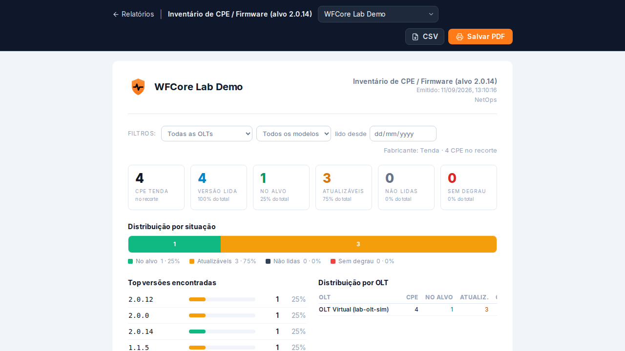
Task: Click the Distribuição por OLT heading
Action: (x=354, y=283)
